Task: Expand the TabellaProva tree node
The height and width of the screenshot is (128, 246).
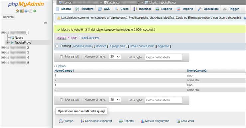Action: [x=7, y=42]
